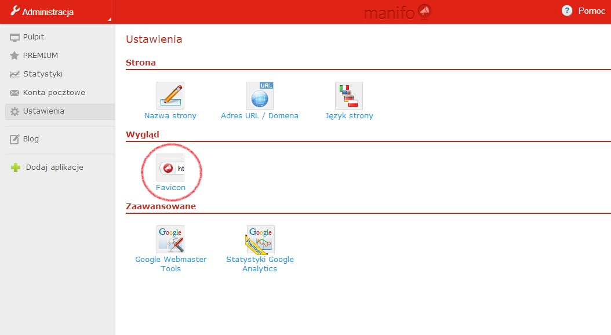The image size is (611, 335).
Task: Click the Język strony text link
Action: coord(349,116)
